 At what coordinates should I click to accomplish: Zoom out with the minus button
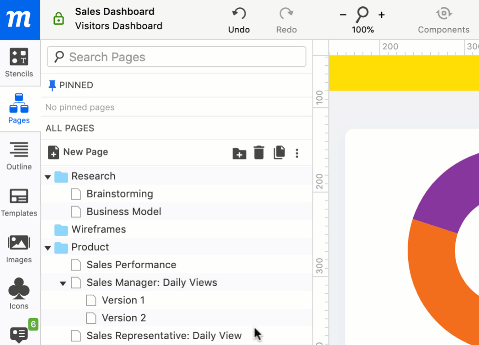(343, 15)
